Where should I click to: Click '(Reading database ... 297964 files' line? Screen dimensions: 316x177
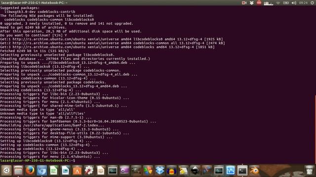coord(75,59)
